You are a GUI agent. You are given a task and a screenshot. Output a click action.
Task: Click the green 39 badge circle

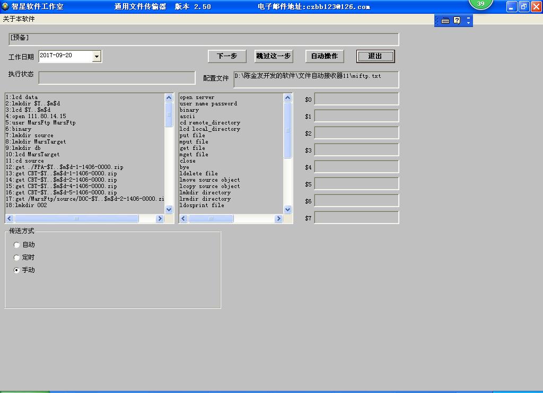480,4
